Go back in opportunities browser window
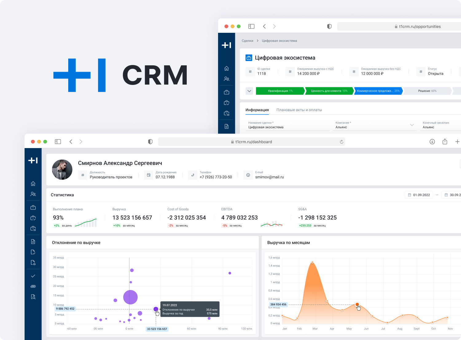Image resolution: width=461 pixels, height=340 pixels. click(x=264, y=26)
